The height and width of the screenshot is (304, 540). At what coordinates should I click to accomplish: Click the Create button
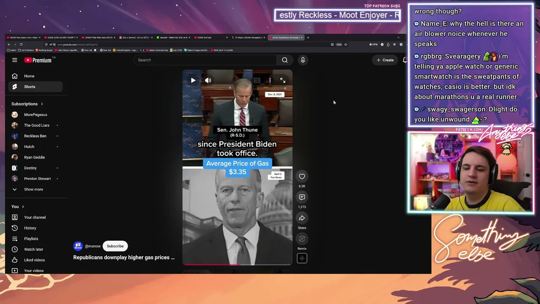[385, 60]
